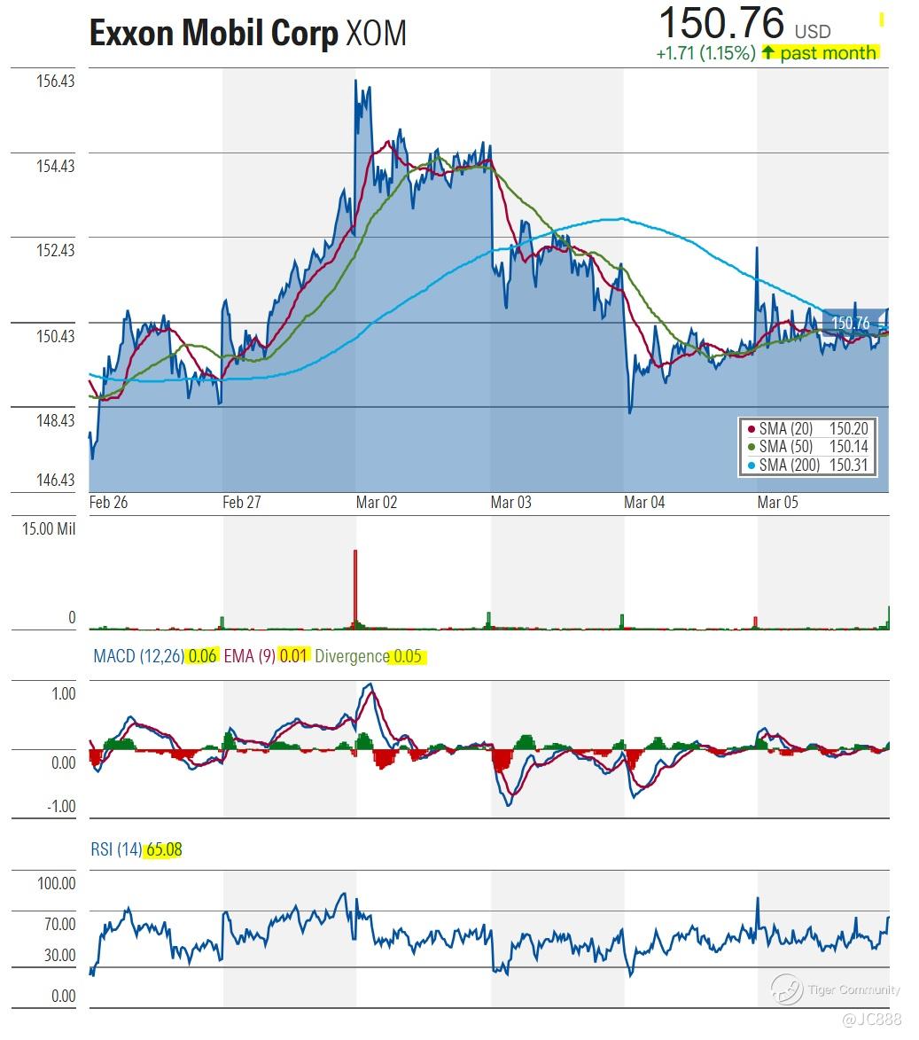Click the Mar 04 date label
919x1040 pixels.
pyautogui.click(x=644, y=503)
